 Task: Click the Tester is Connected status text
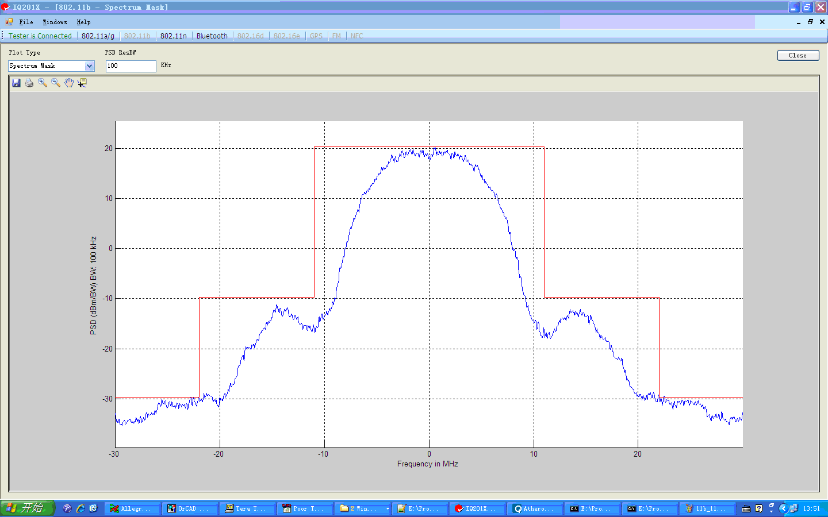[40, 36]
